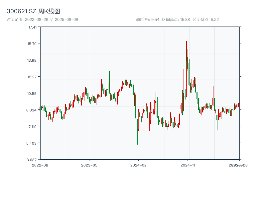266x199 pixels.
Task: Click the 15.70 y-axis label
Action: pyautogui.click(x=32, y=43)
